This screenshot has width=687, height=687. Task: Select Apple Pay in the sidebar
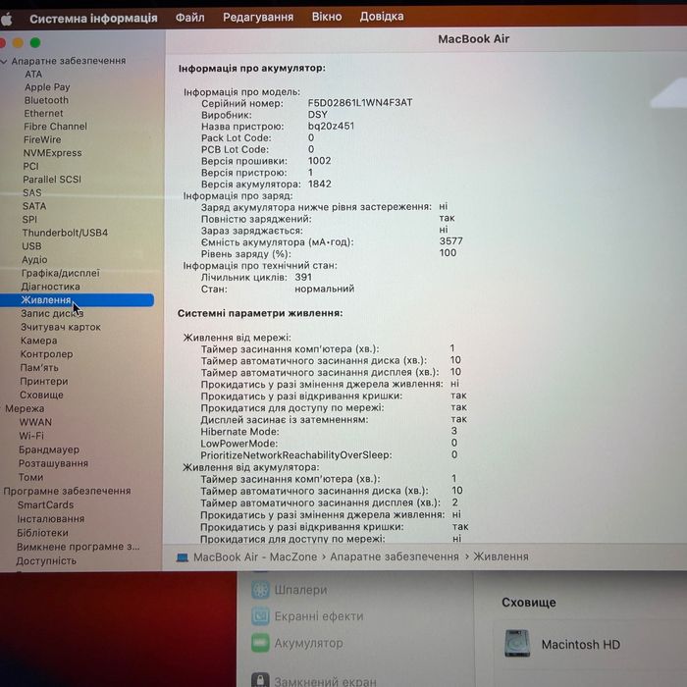[47, 87]
